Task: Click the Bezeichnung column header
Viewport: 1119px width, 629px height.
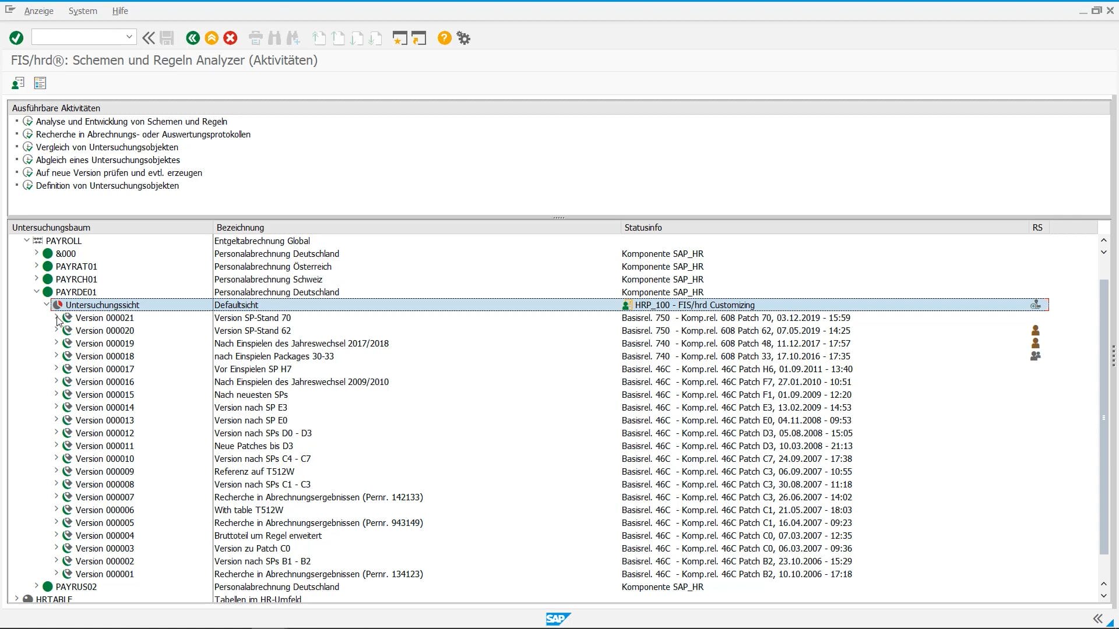Action: (x=417, y=228)
